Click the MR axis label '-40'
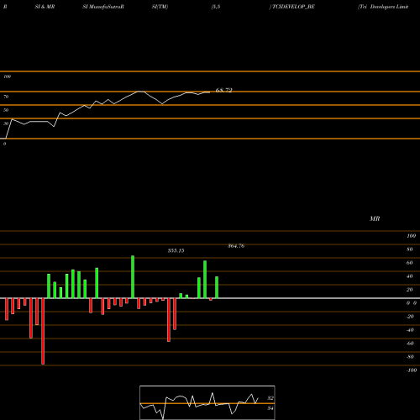The height and width of the screenshot is (420, 420). pos(410,330)
